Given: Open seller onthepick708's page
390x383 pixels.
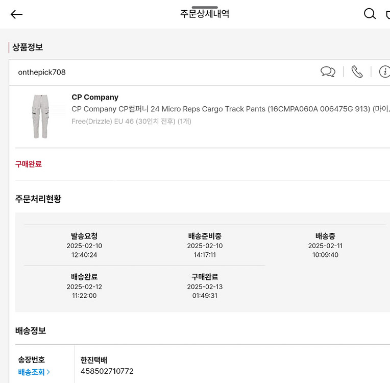Looking at the screenshot, I should (42, 72).
